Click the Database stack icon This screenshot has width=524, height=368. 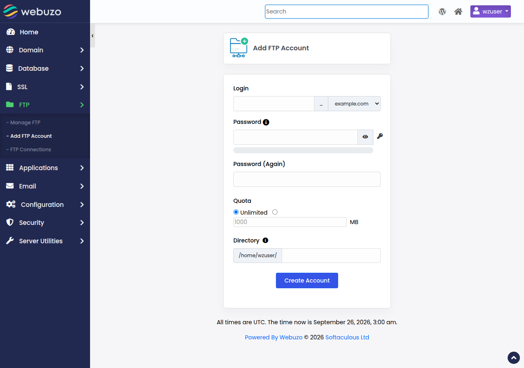[x=9, y=68]
